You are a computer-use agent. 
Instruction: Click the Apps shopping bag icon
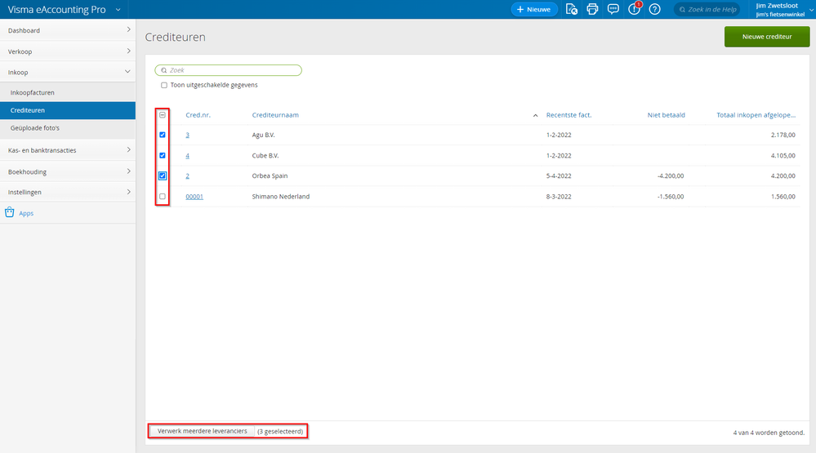point(10,213)
